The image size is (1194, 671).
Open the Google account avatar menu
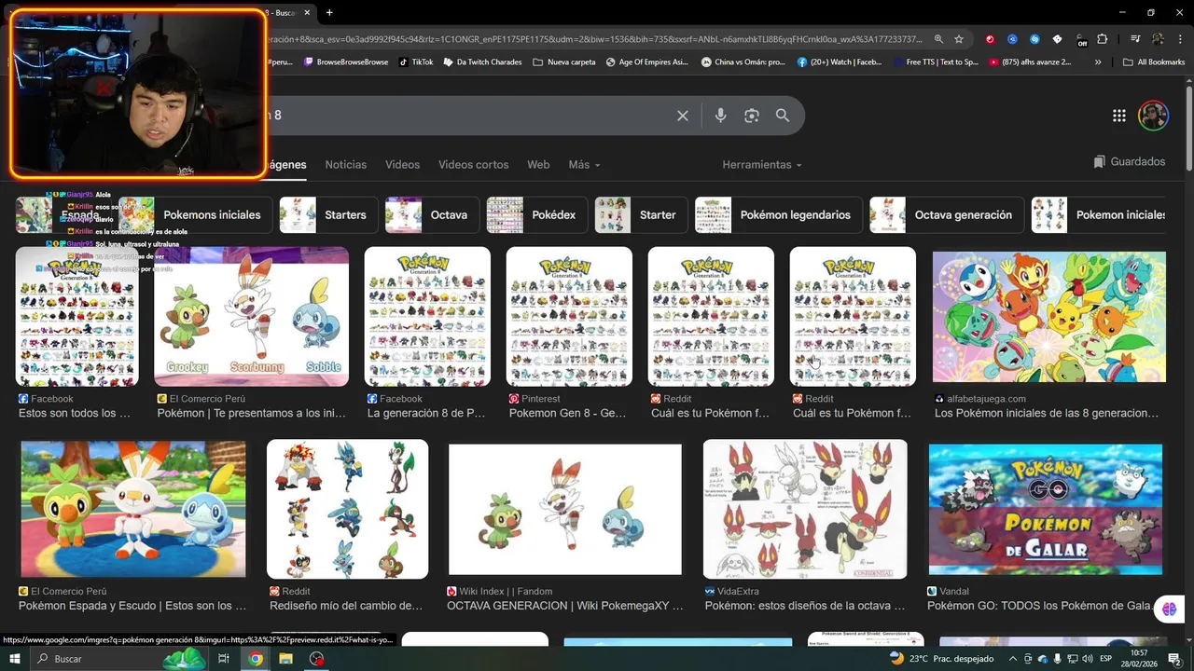(x=1153, y=116)
